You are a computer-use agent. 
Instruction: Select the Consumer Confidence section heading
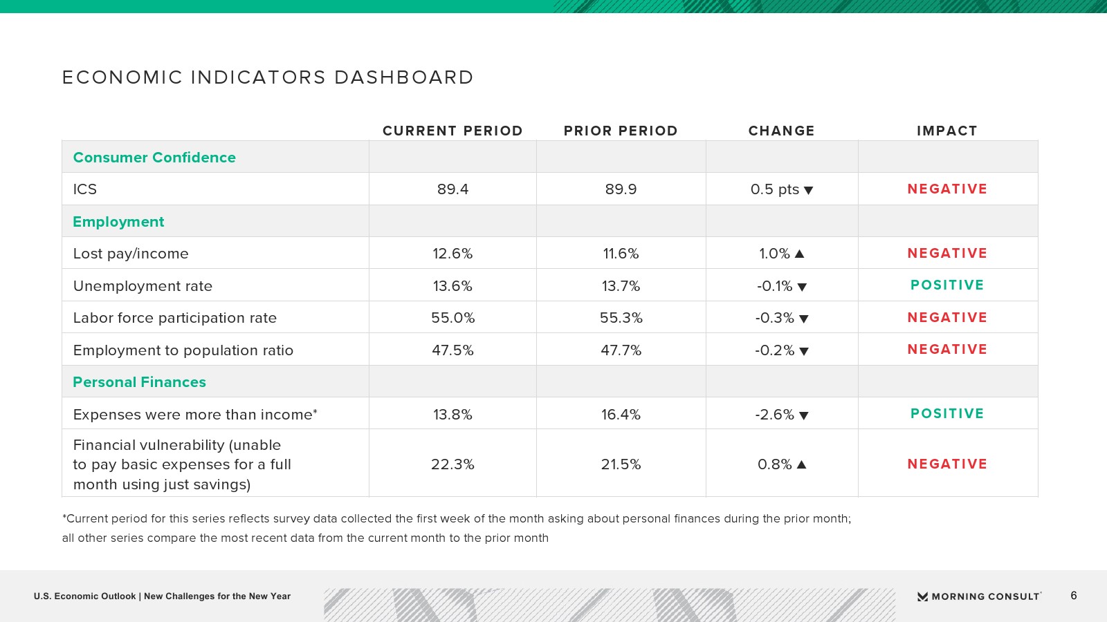154,158
